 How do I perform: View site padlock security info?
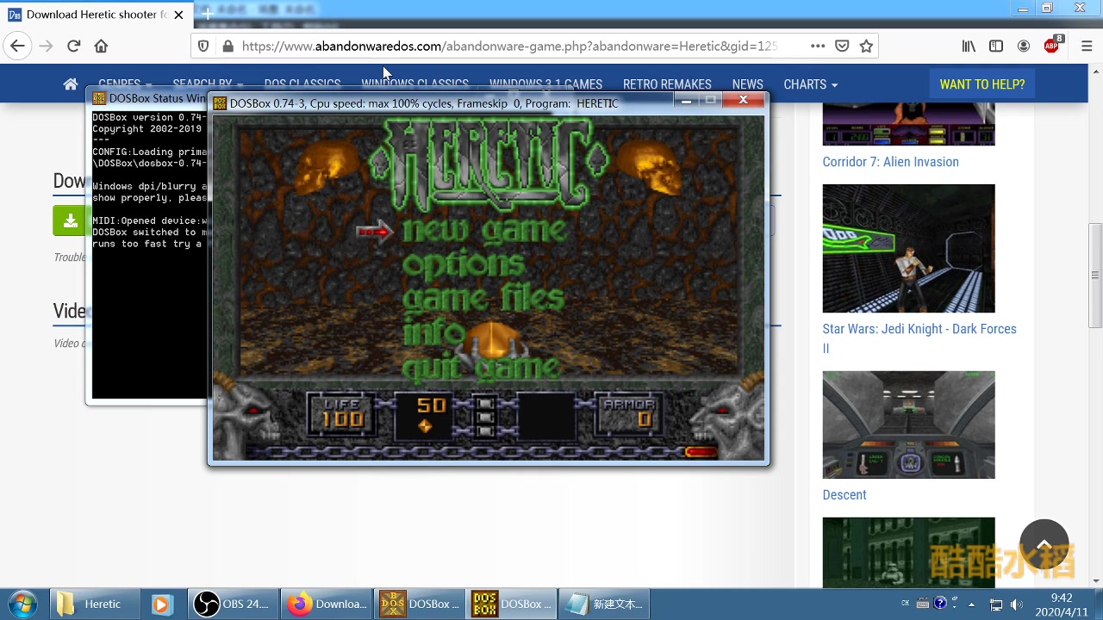point(227,46)
